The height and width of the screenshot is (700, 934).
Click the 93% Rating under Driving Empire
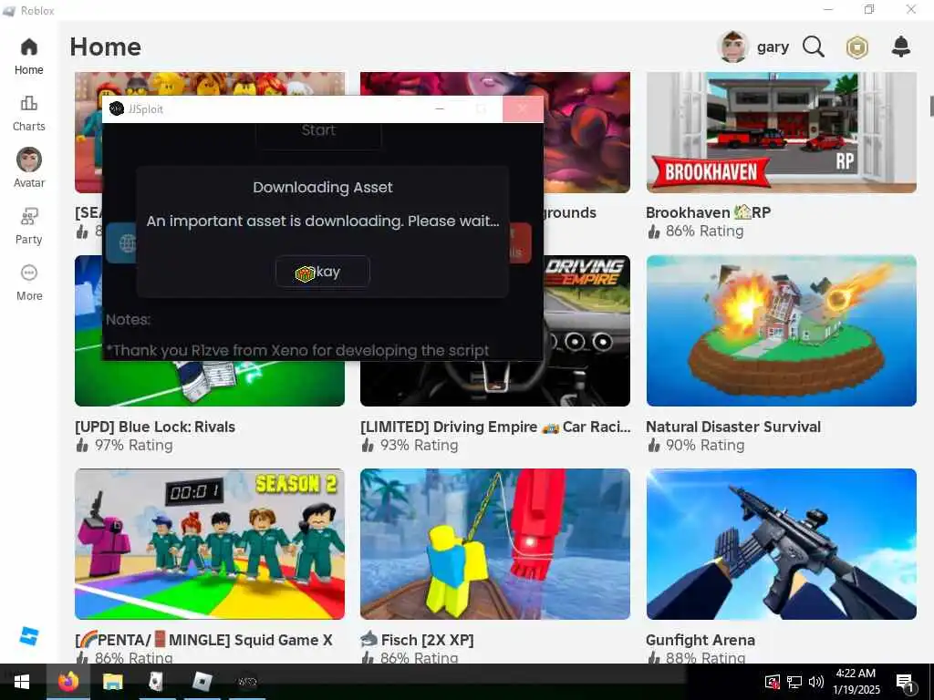410,445
